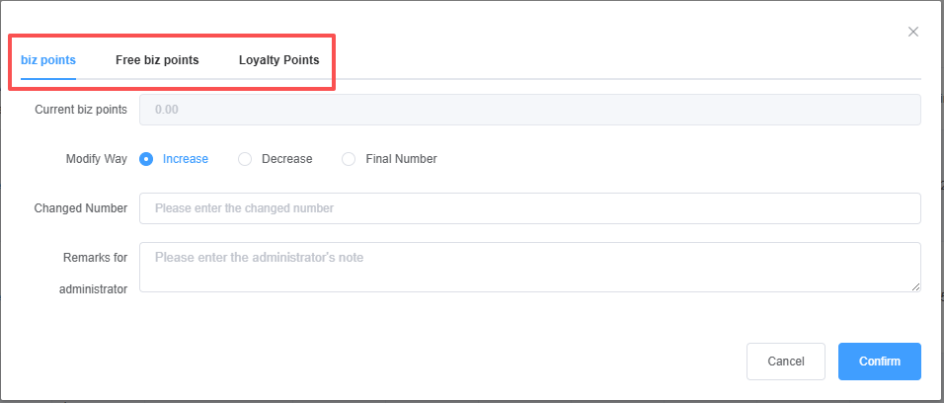Switch to the biz points tab
Viewport: 944px width, 403px height.
[x=48, y=60]
